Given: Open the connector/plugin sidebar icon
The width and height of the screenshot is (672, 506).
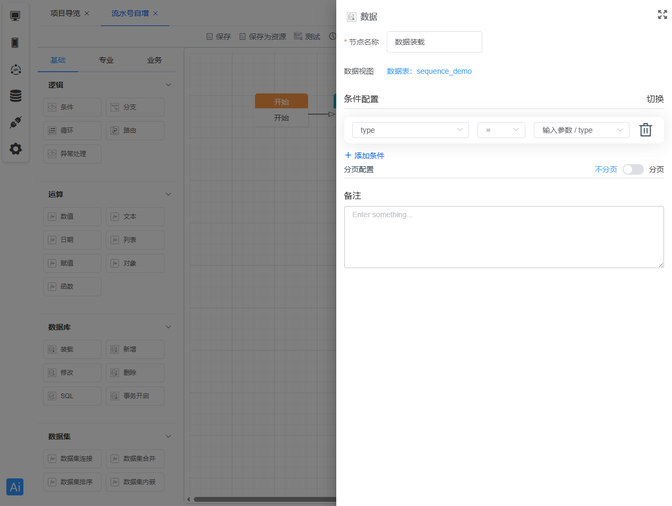Looking at the screenshot, I should [x=15, y=122].
